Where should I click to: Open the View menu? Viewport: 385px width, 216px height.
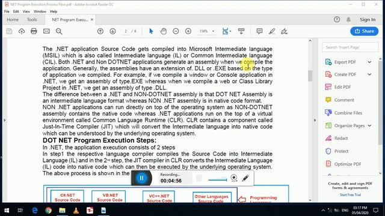(x=26, y=11)
